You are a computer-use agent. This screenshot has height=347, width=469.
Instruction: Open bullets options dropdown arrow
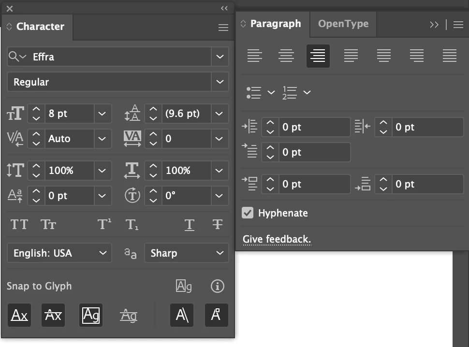(x=271, y=92)
